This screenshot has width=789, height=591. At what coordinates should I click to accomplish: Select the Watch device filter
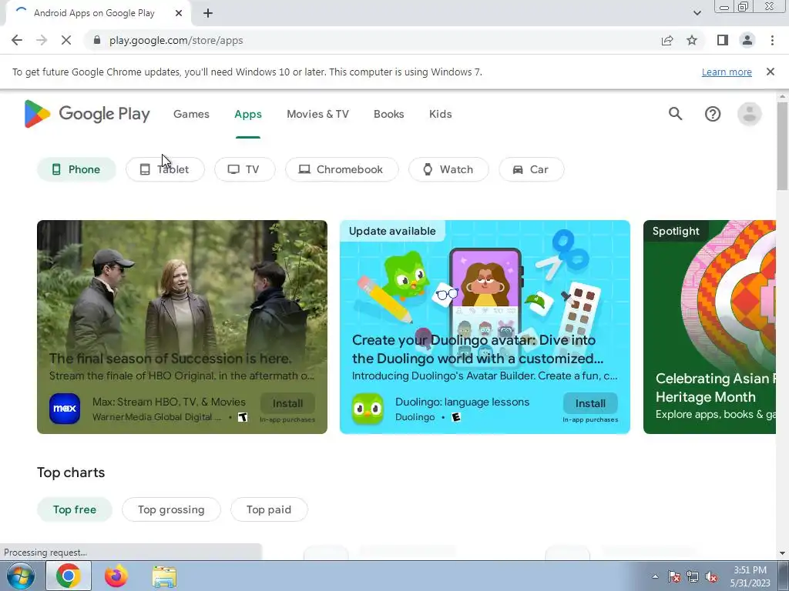point(448,169)
